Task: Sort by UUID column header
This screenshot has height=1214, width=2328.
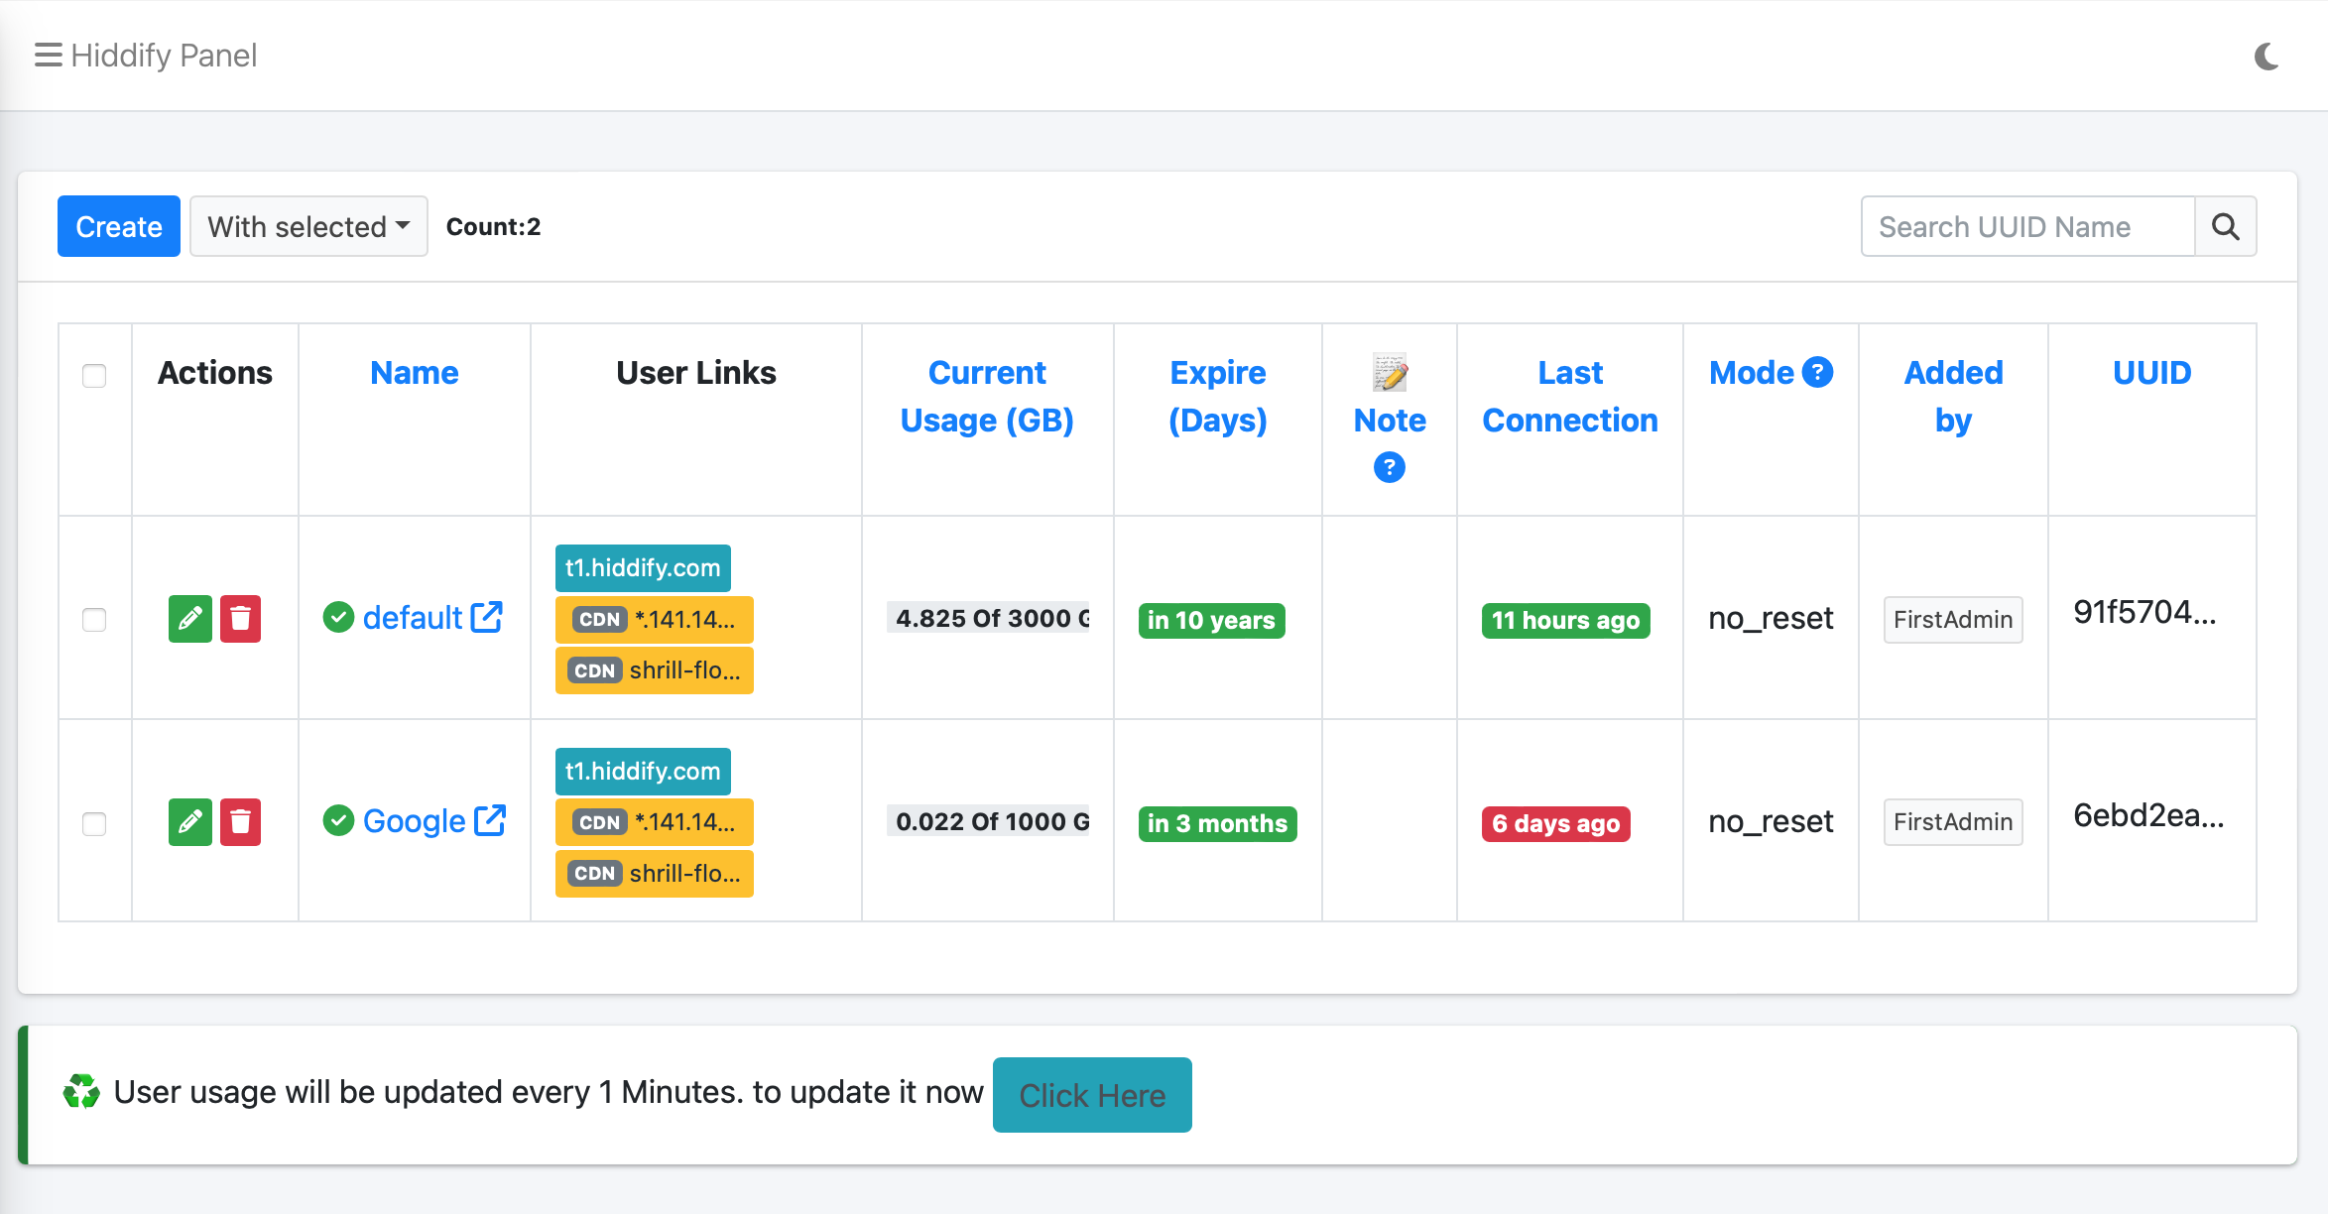Action: click(2151, 373)
